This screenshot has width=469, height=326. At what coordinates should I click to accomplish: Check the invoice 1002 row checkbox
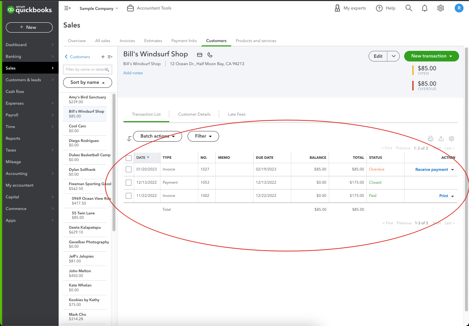coord(129,196)
